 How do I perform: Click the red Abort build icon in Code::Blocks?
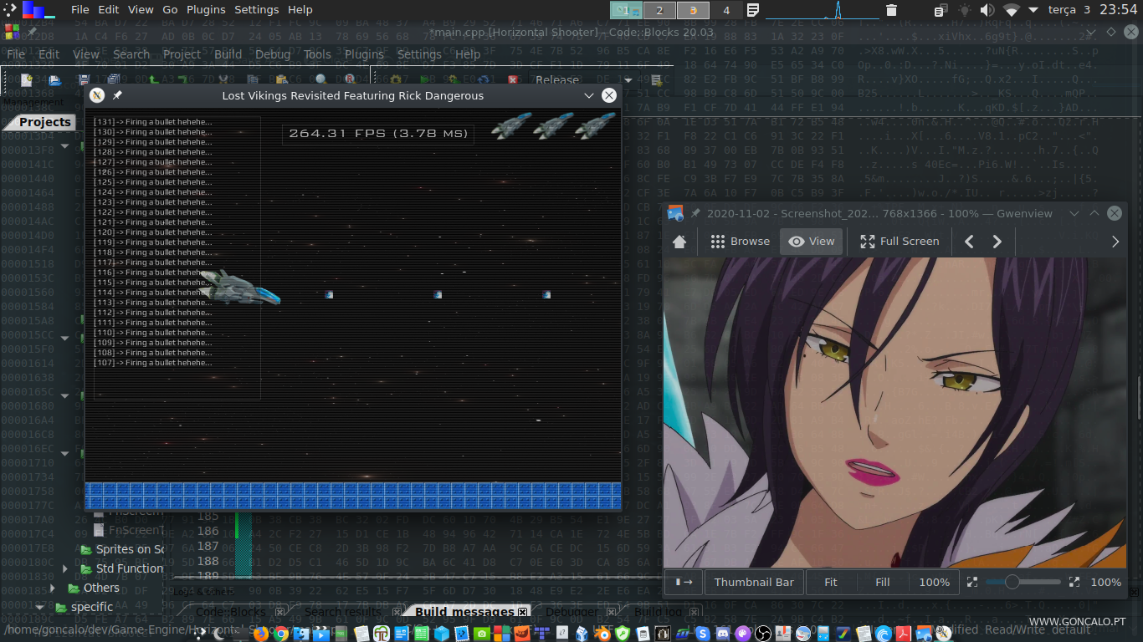(512, 80)
